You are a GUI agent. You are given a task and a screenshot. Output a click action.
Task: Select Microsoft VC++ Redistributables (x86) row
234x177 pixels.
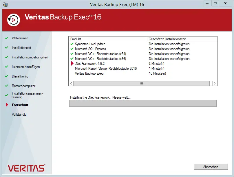click(x=143, y=59)
